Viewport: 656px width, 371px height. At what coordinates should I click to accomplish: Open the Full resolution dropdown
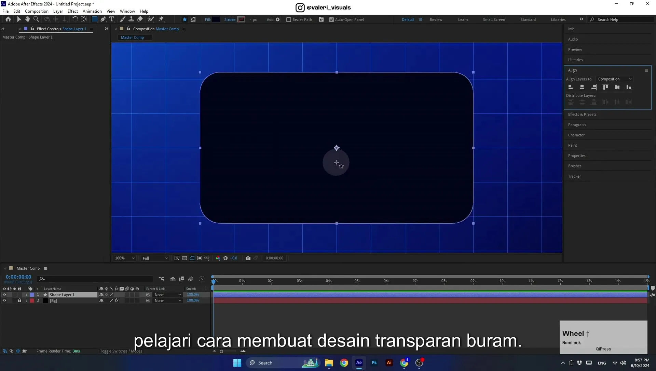pyautogui.click(x=155, y=258)
